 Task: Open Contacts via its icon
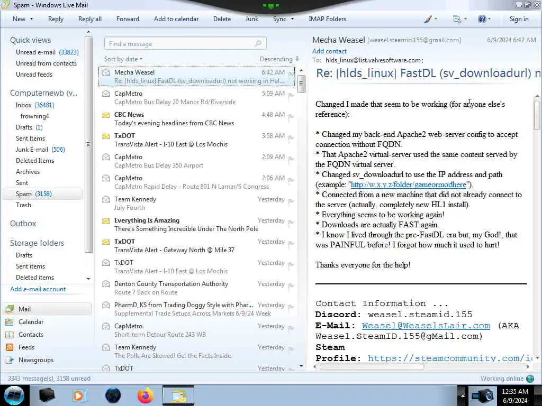click(x=10, y=335)
